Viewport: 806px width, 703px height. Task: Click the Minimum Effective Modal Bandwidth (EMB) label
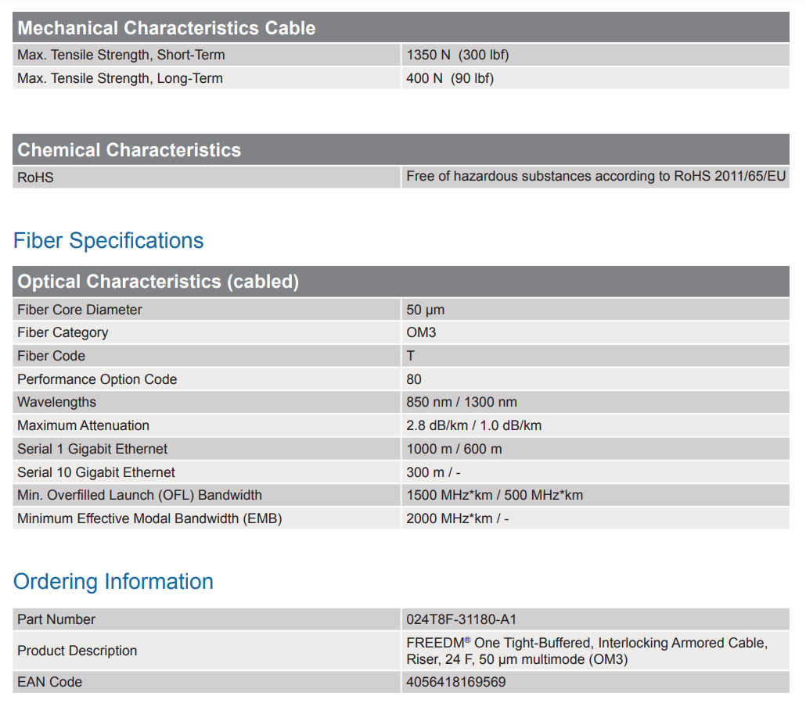coord(149,518)
